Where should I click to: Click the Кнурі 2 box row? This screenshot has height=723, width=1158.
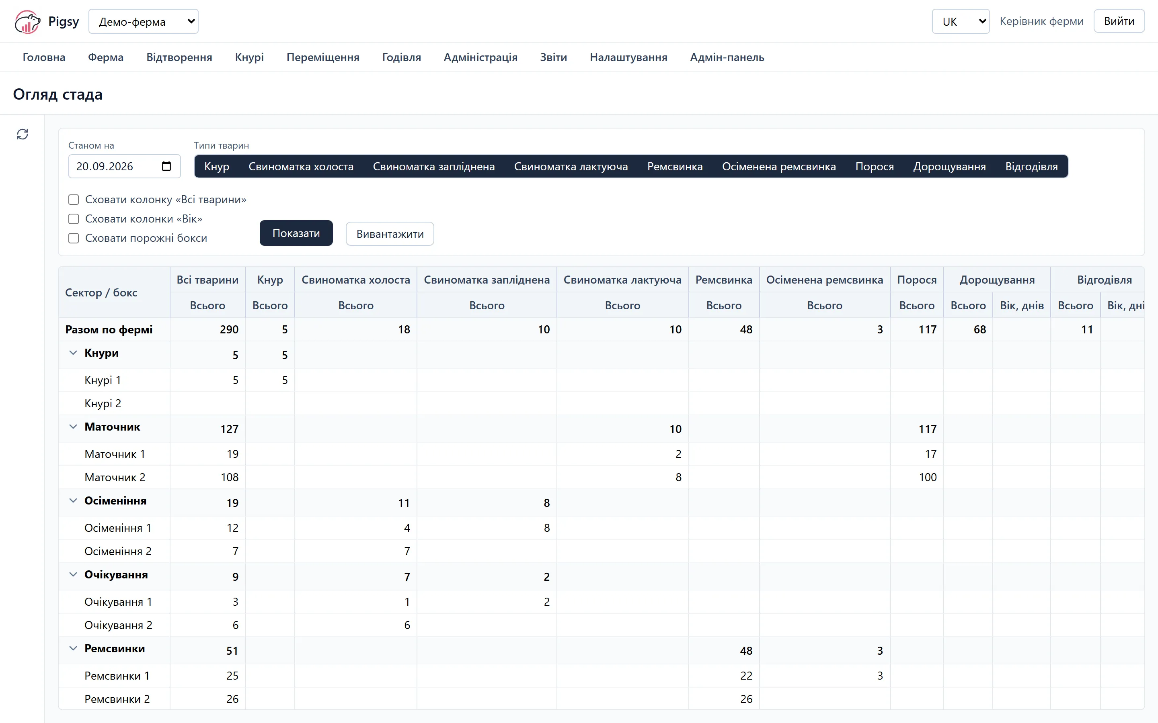[602, 404]
